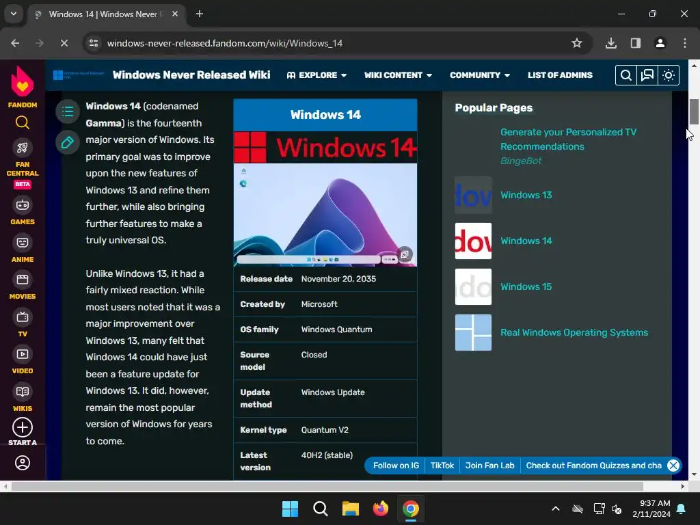This screenshot has width=700, height=525.
Task: Select Release date value November 20, 2035
Action: click(x=338, y=279)
